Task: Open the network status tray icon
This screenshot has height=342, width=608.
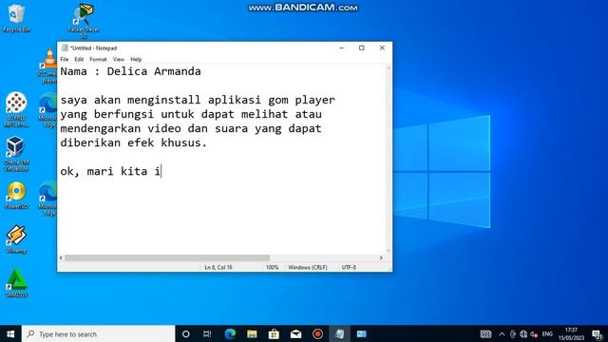Action: tap(523, 333)
